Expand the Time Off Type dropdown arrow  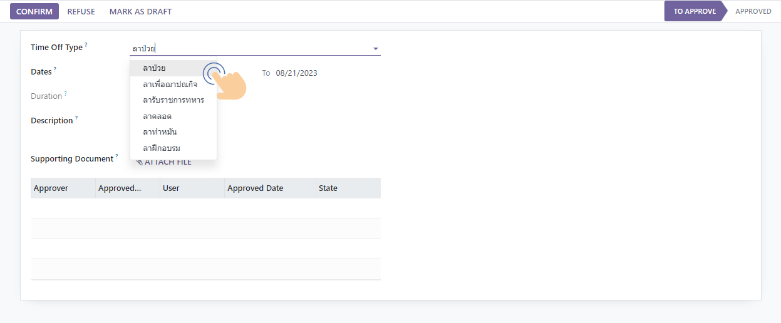click(375, 49)
